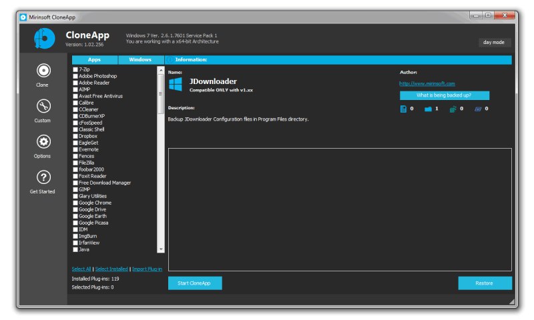This screenshot has height=320, width=534.
Task: Click the app list scroll up arrow
Action: click(160, 70)
